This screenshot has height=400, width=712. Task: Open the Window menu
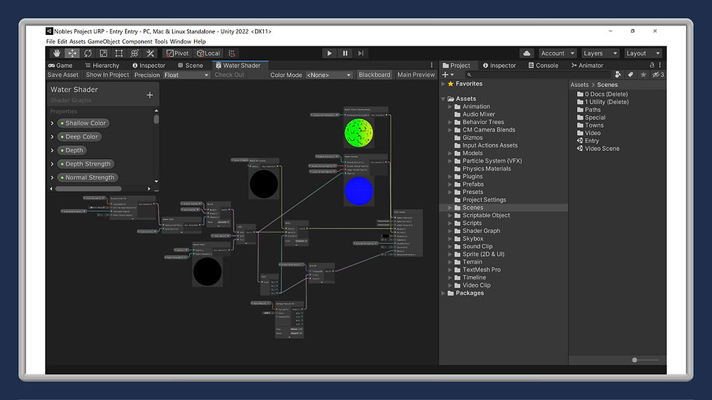(x=180, y=41)
